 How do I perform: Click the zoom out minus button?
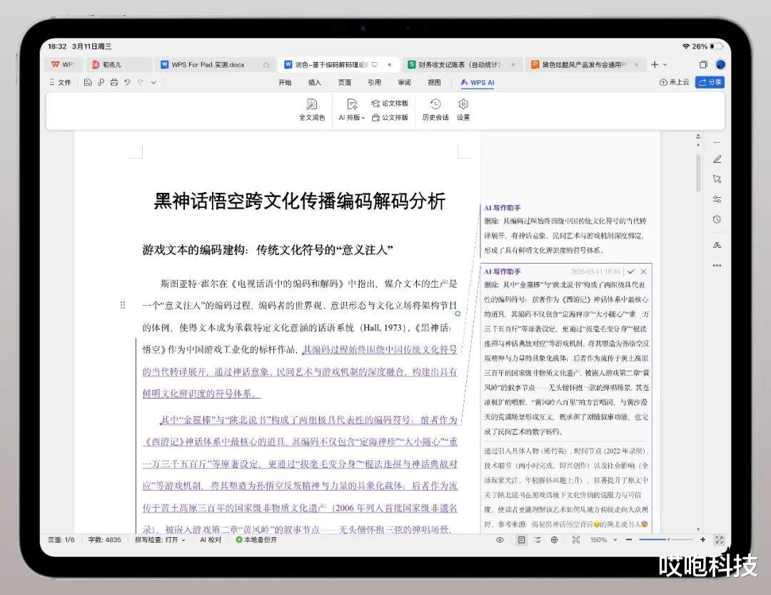(629, 540)
